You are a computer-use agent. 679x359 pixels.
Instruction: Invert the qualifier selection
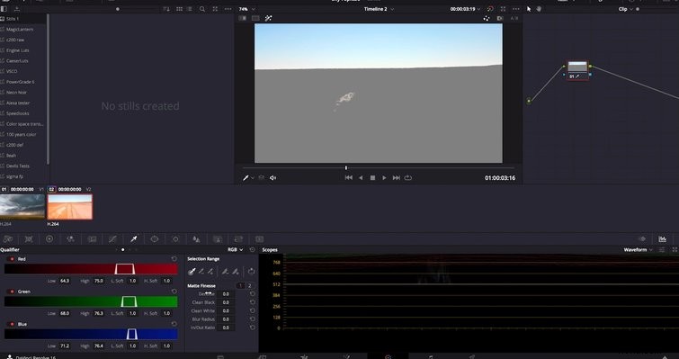coord(251,272)
